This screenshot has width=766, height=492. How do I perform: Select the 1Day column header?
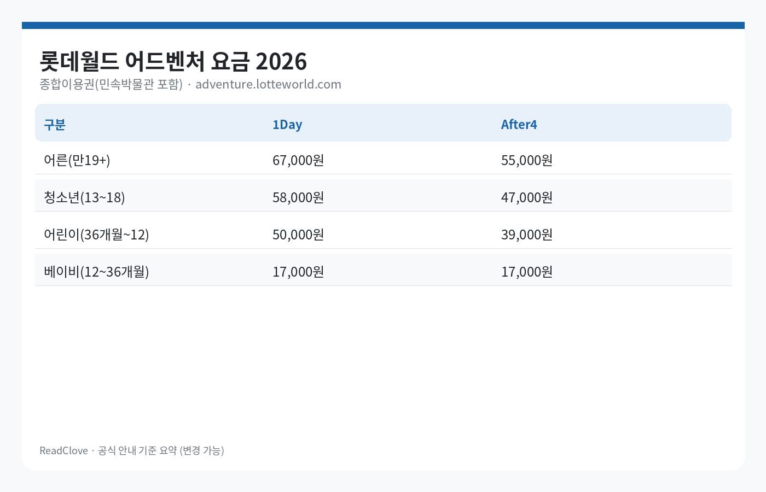pyautogui.click(x=287, y=125)
